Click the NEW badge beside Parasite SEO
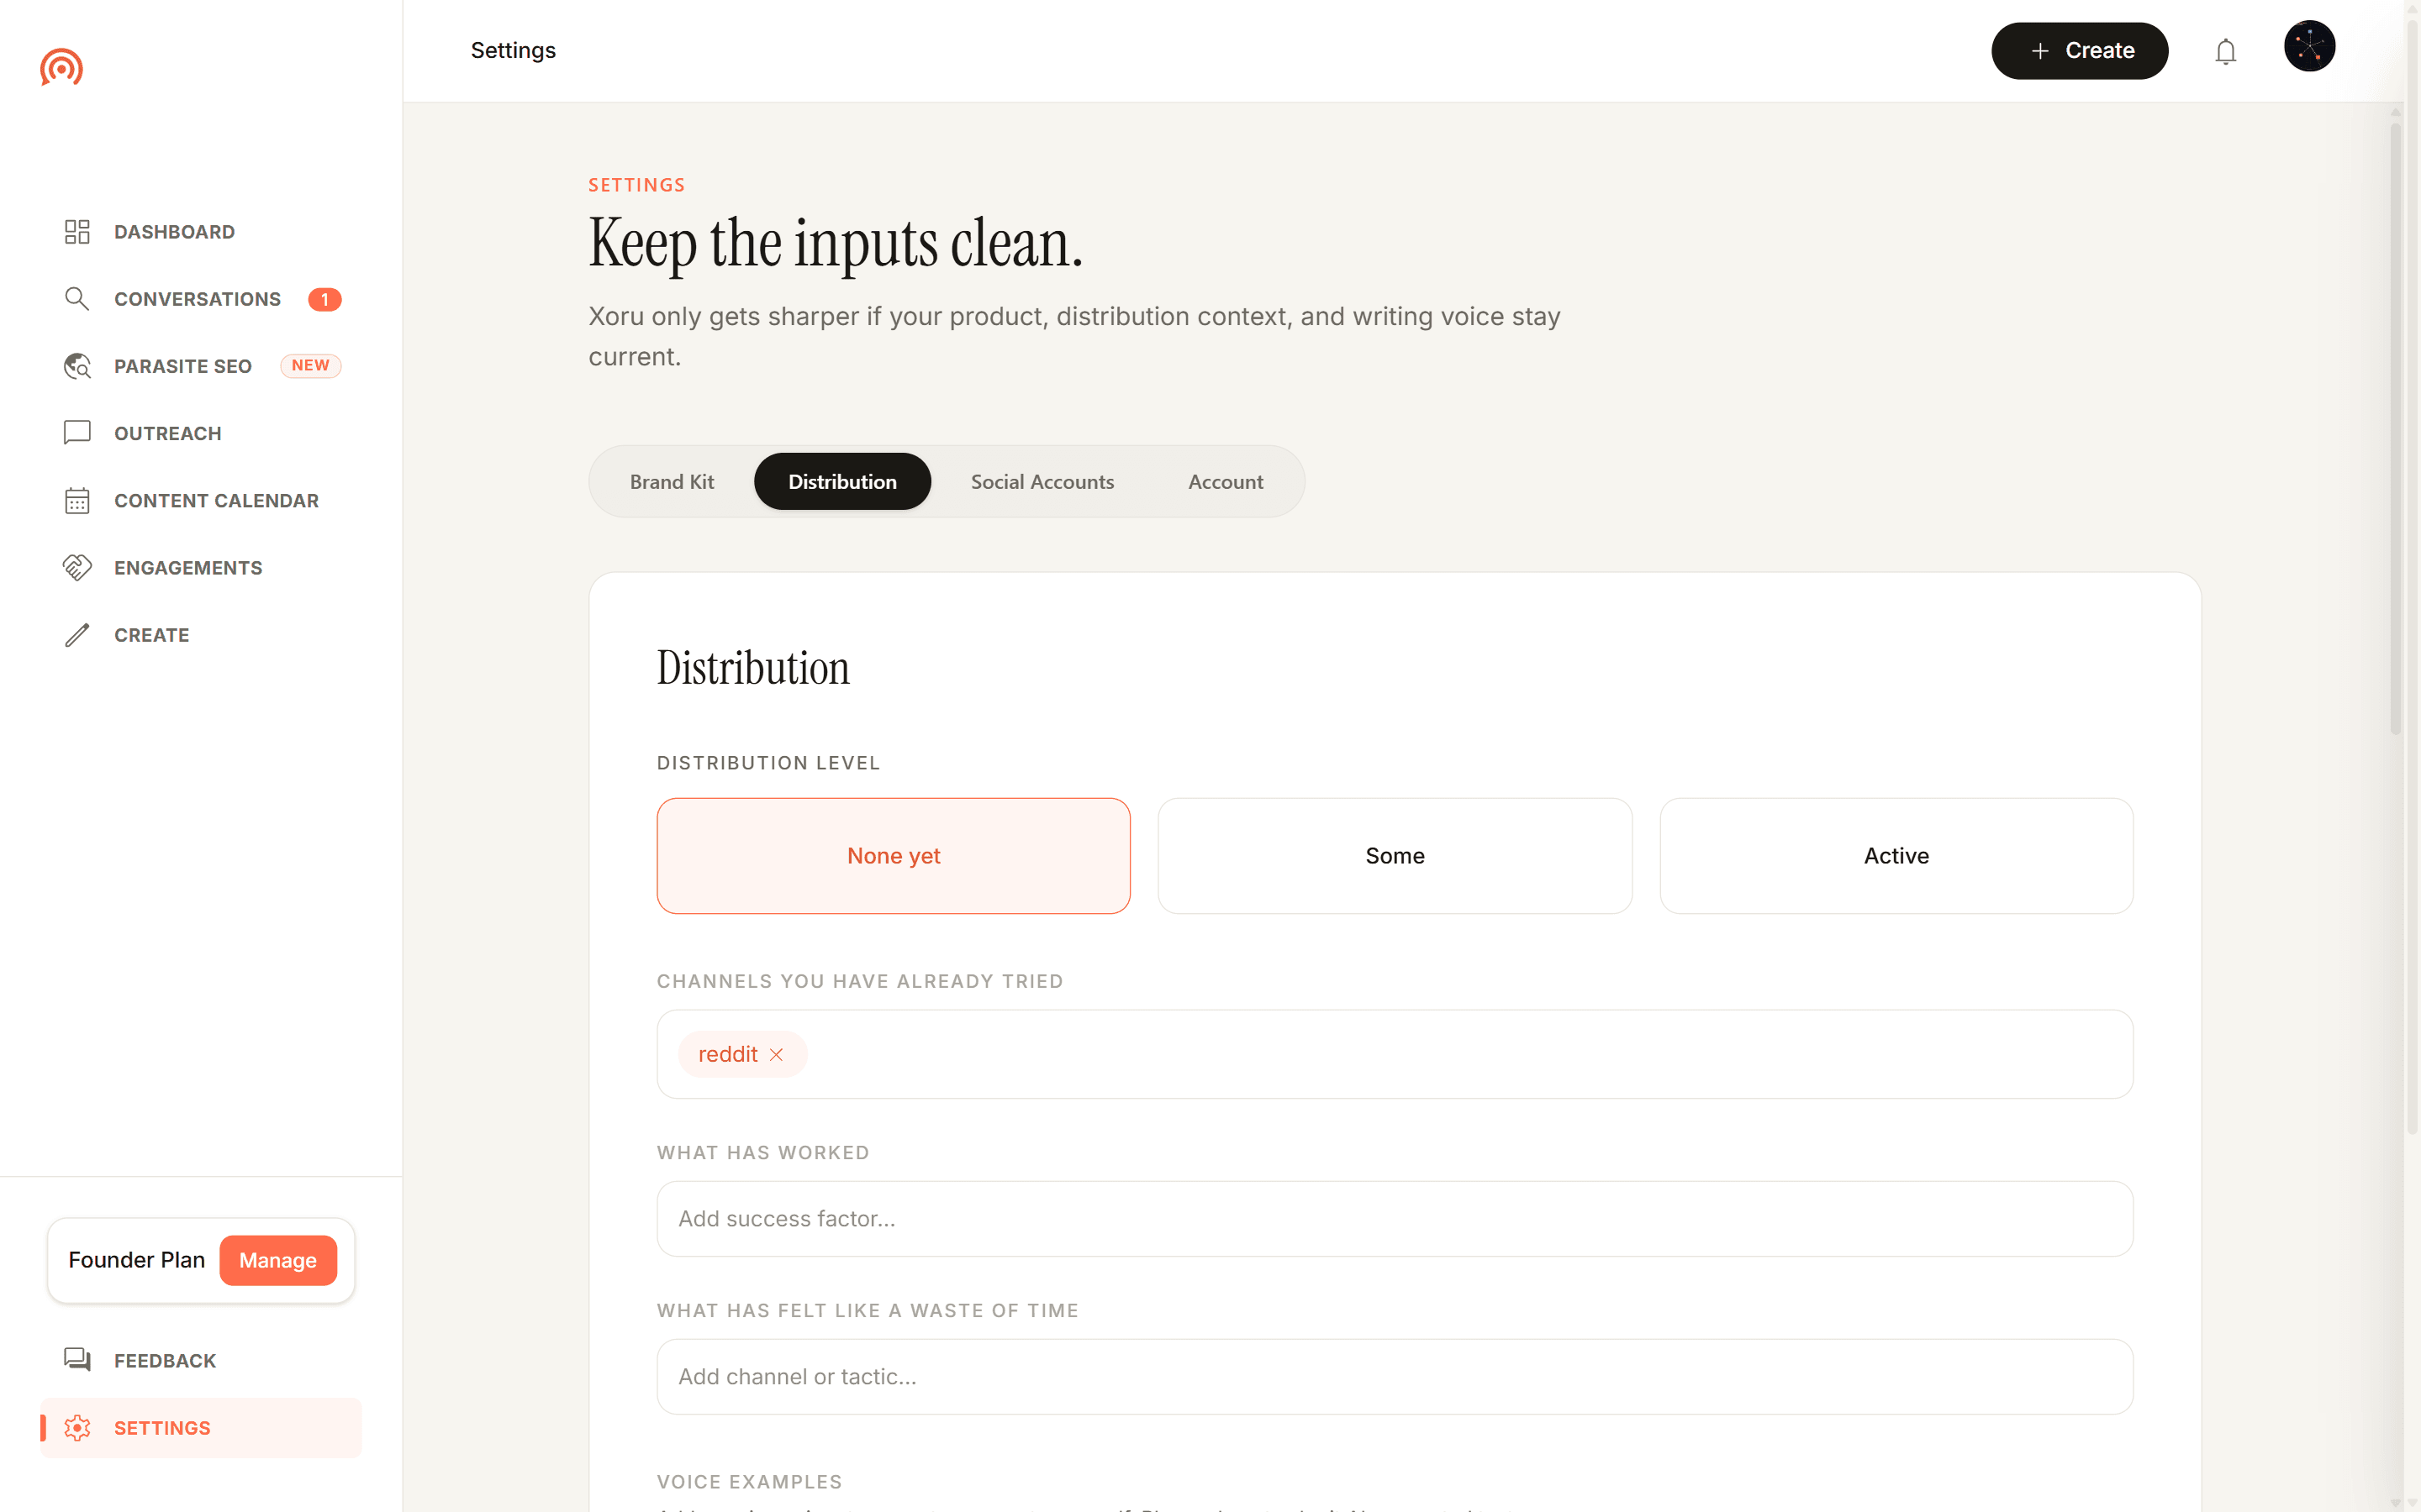 (310, 366)
